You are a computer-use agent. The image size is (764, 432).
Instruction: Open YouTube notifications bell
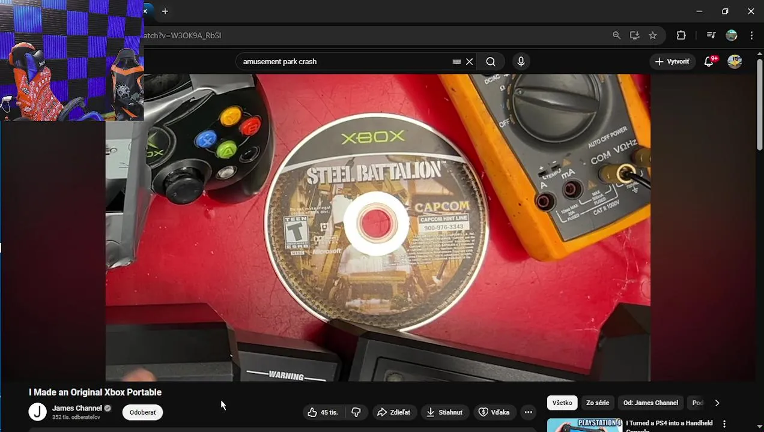(709, 61)
